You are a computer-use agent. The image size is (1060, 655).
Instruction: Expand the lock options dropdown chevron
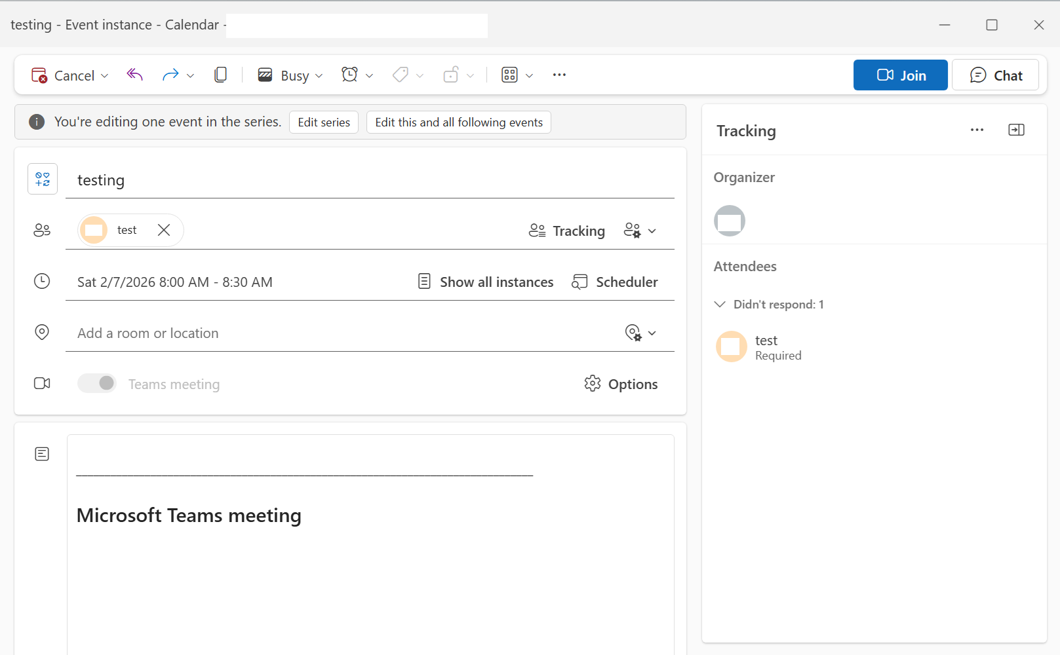point(471,76)
